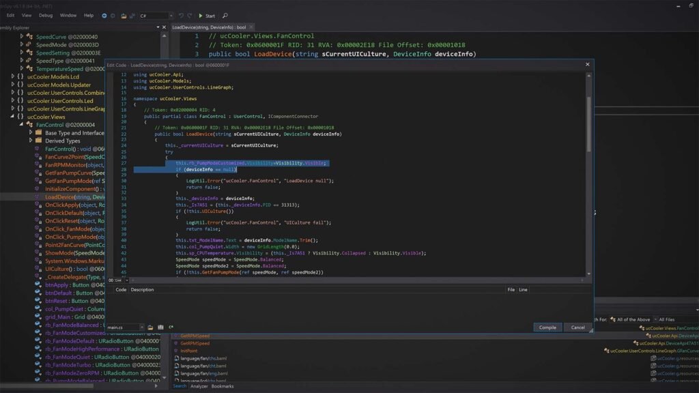699x393 pixels.
Task: Close the Assembly Explorer panel
Action: pyautogui.click(x=165, y=27)
